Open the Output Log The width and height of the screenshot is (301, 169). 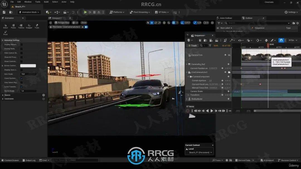click(29, 160)
